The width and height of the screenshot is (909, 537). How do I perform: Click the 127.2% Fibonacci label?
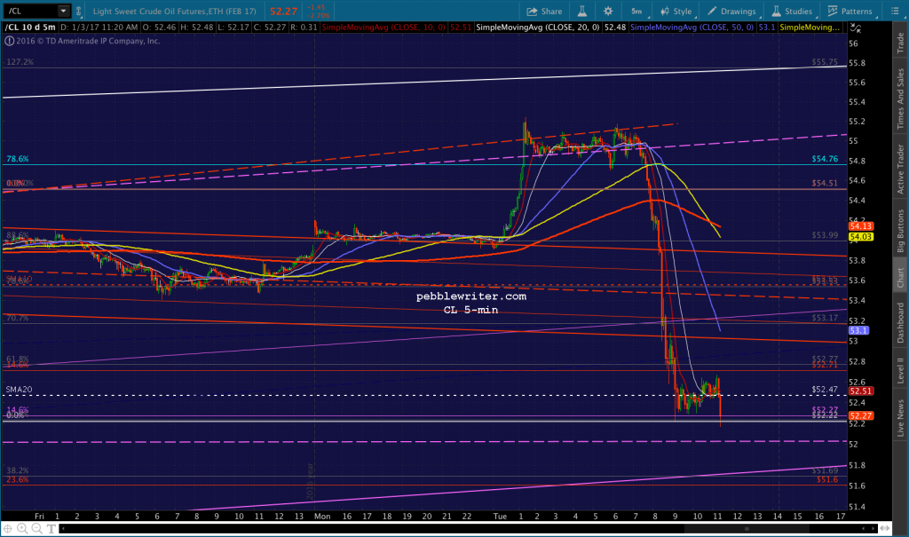(x=20, y=62)
